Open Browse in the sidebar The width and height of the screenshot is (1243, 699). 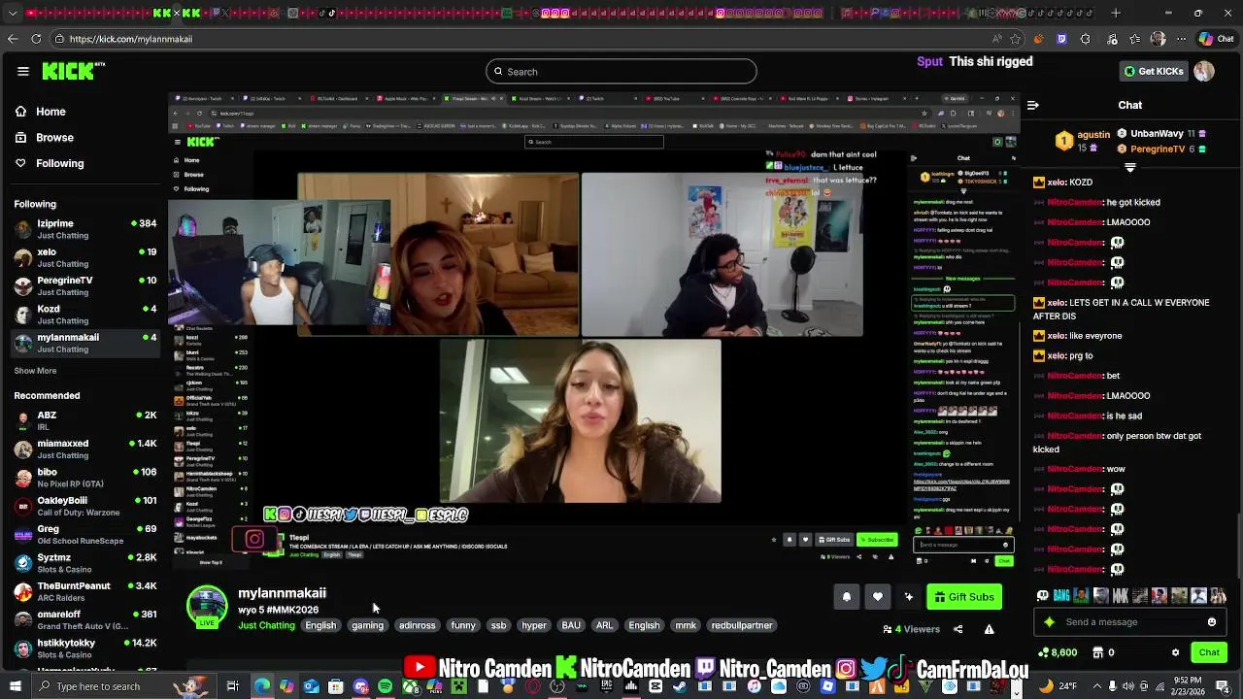(x=45, y=138)
